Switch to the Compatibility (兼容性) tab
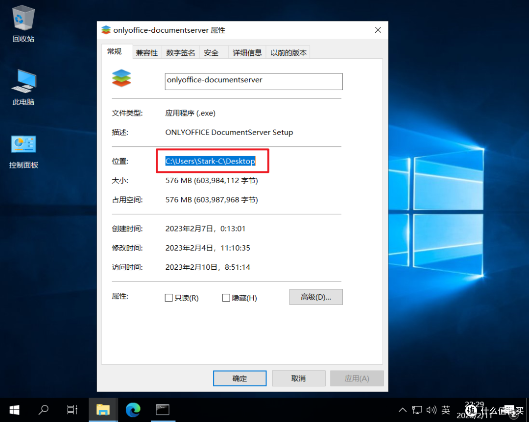The height and width of the screenshot is (422, 529). coord(147,52)
